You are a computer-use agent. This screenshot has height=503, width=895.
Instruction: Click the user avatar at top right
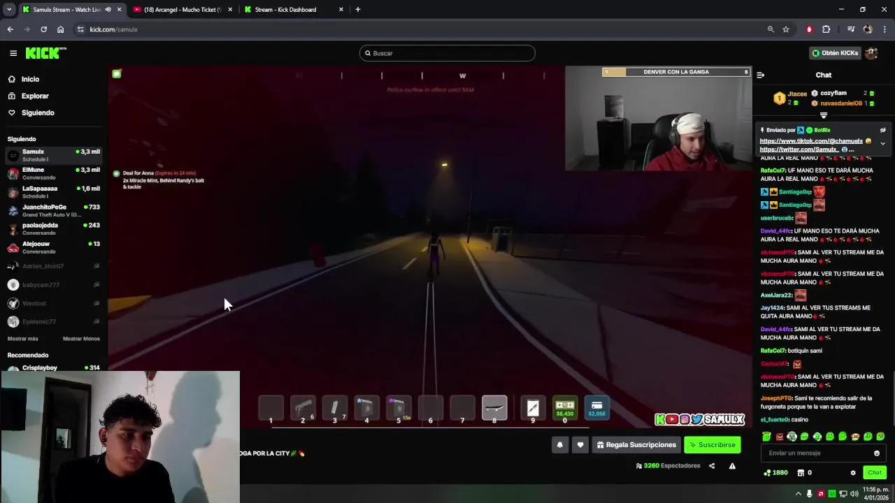pyautogui.click(x=871, y=53)
